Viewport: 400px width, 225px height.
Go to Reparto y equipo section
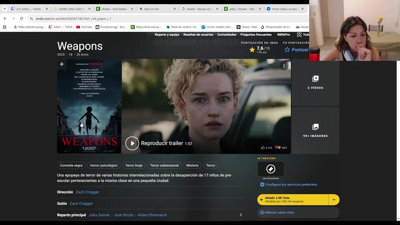(167, 35)
